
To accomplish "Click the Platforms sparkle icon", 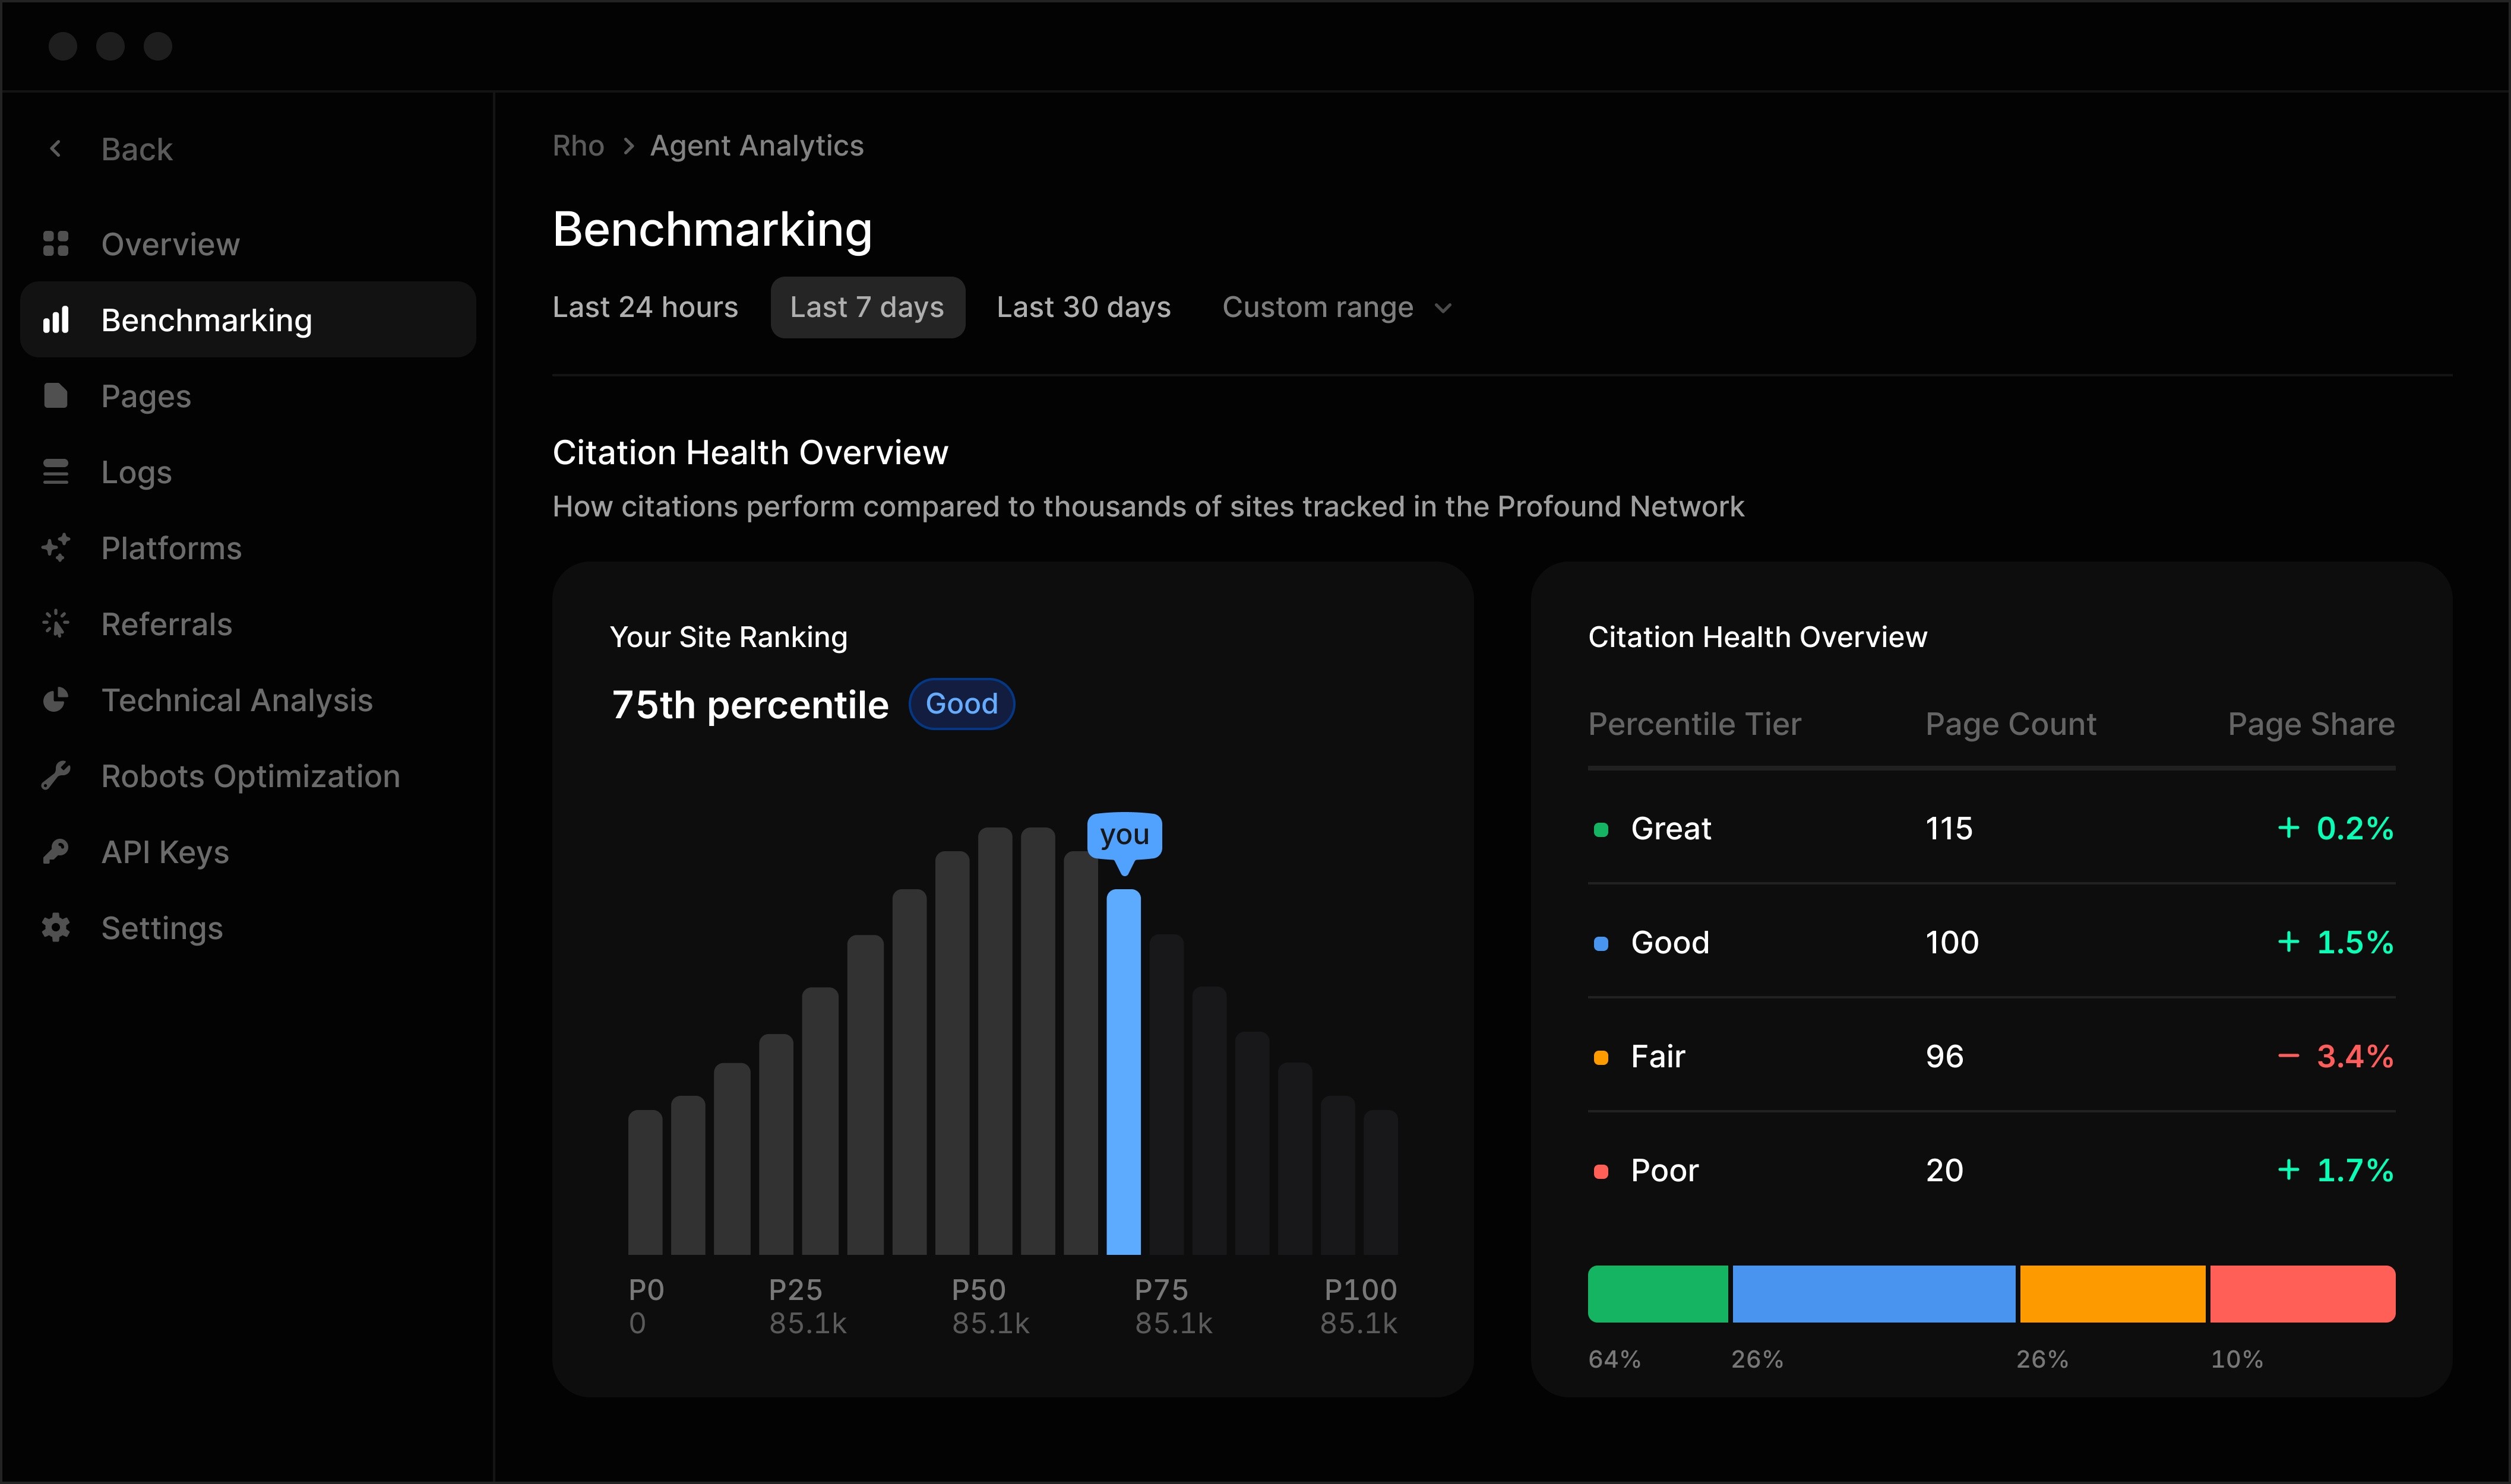I will pos(56,548).
